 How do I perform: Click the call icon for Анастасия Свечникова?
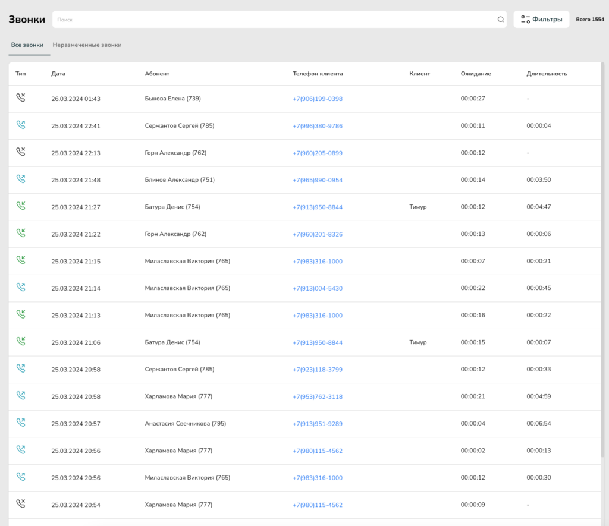(21, 423)
